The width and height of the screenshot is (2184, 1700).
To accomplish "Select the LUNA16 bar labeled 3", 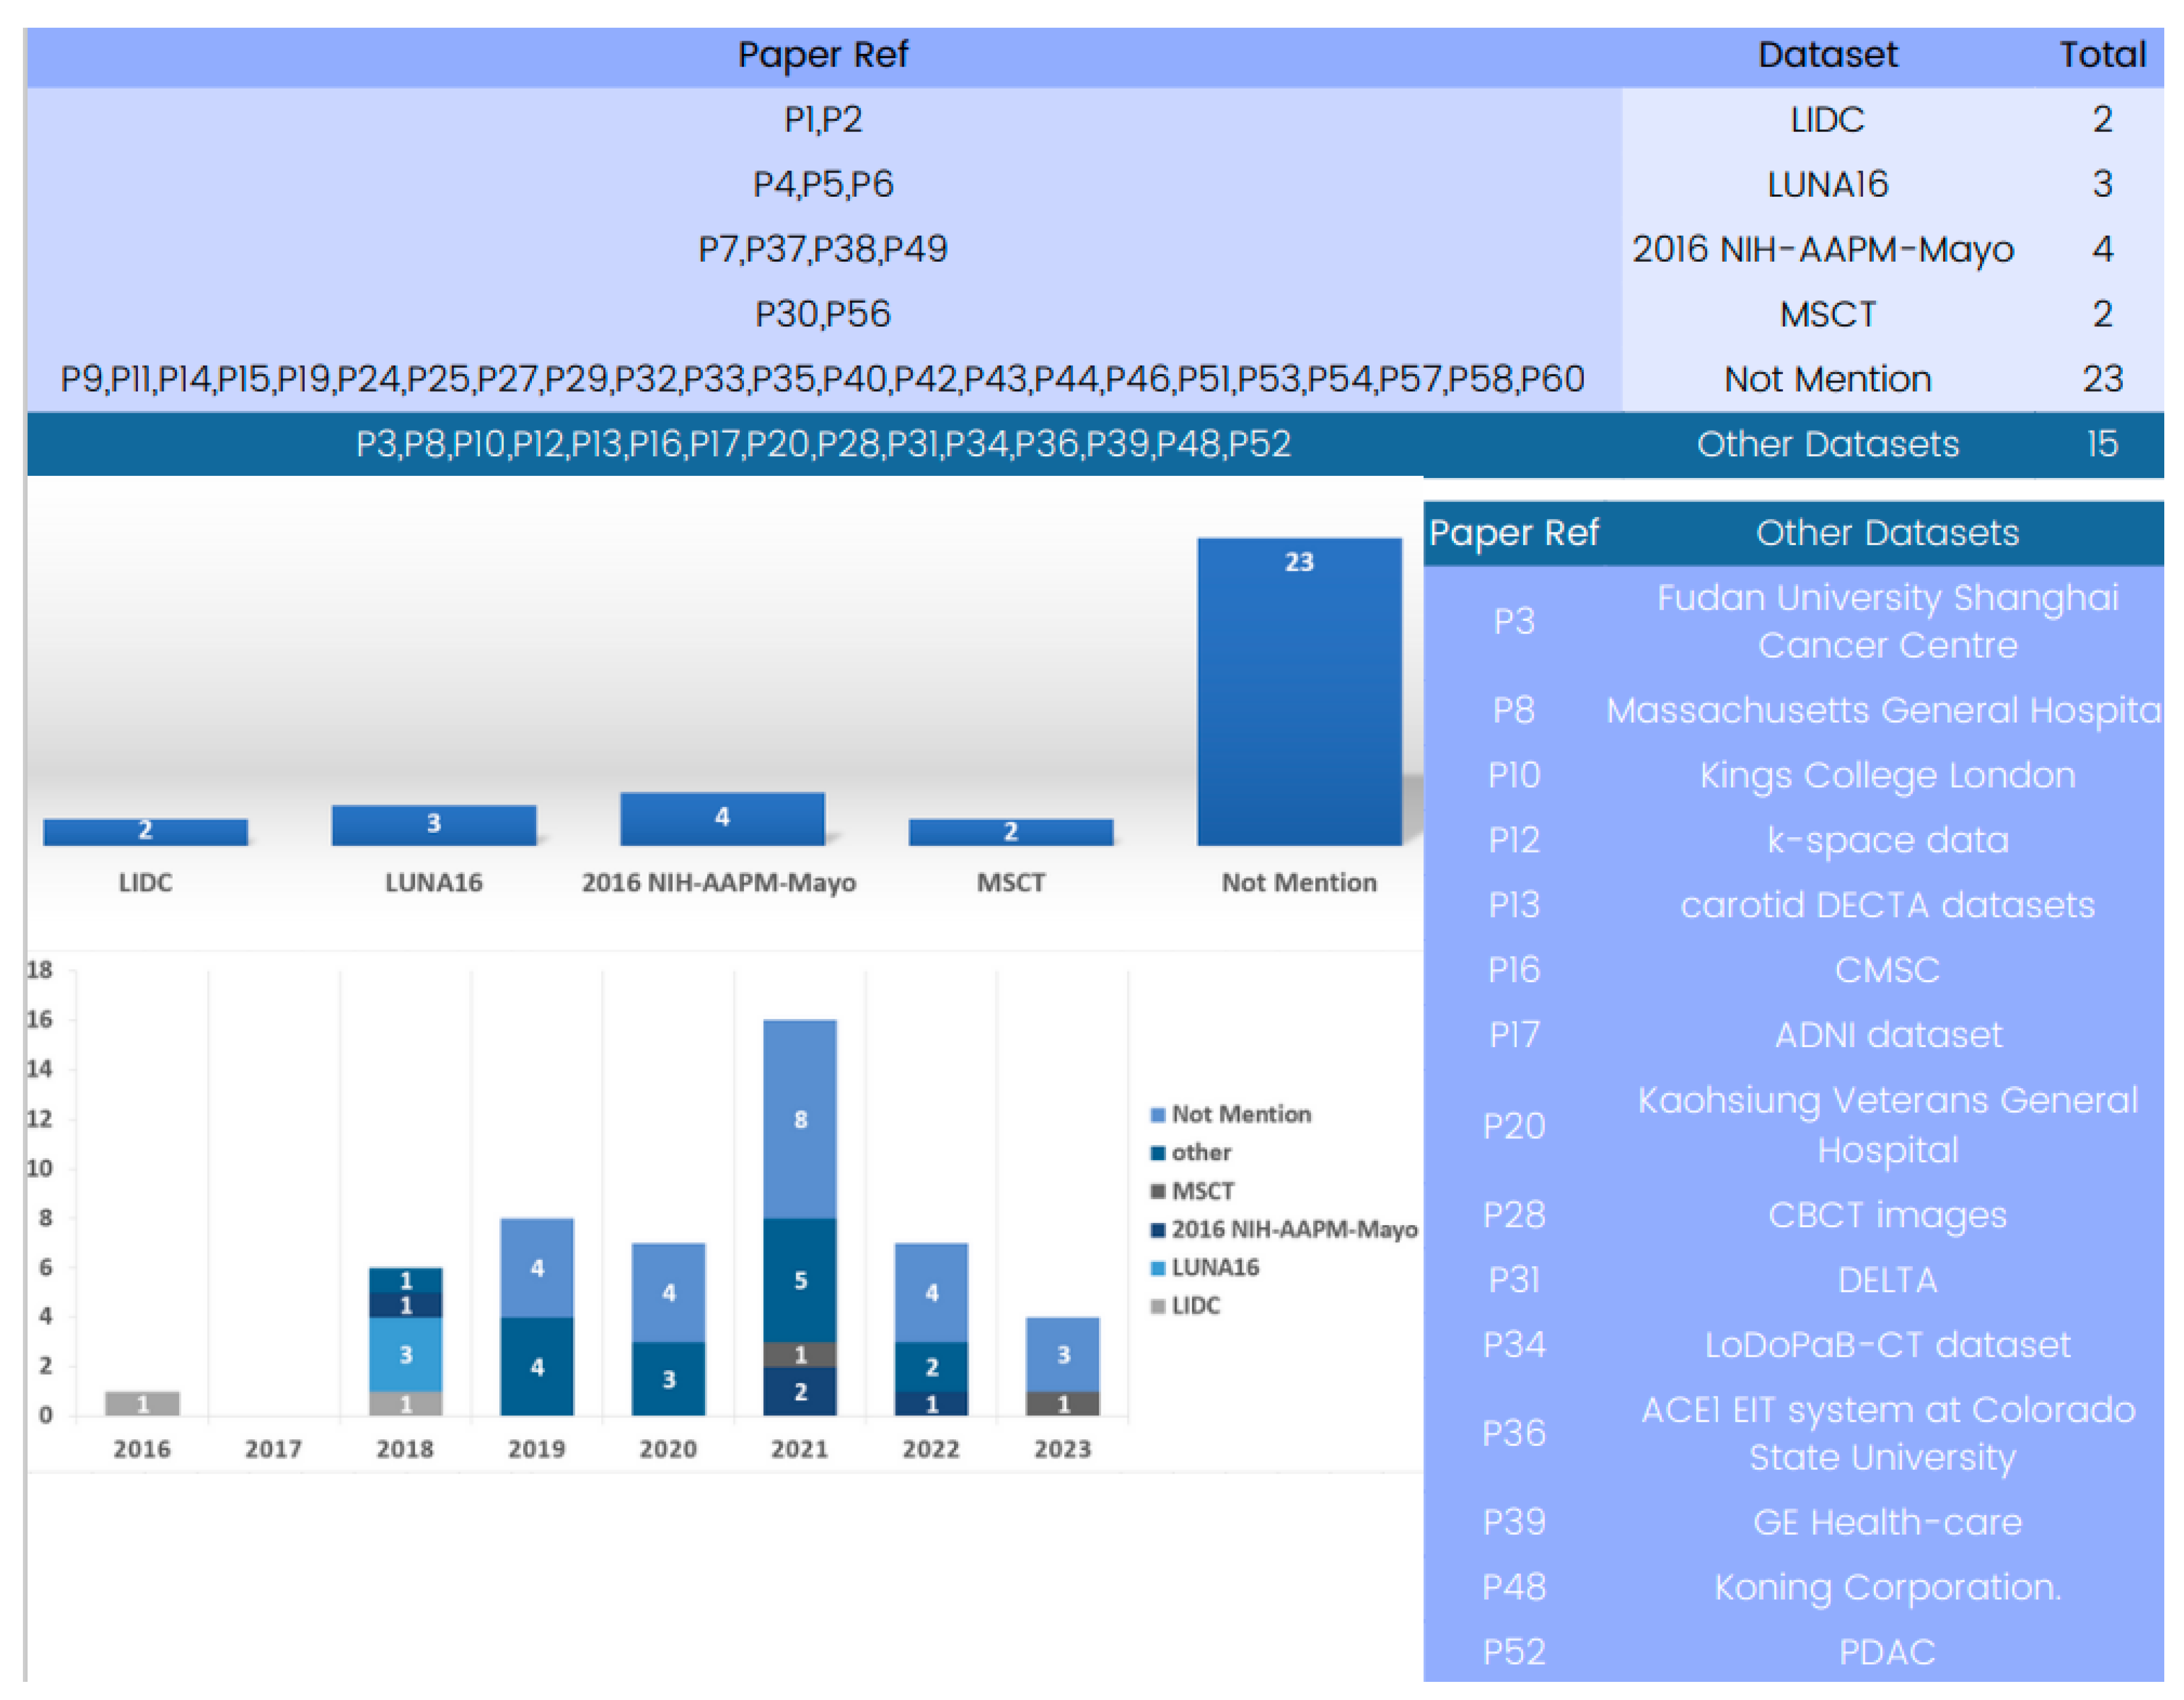I will tap(433, 826).
